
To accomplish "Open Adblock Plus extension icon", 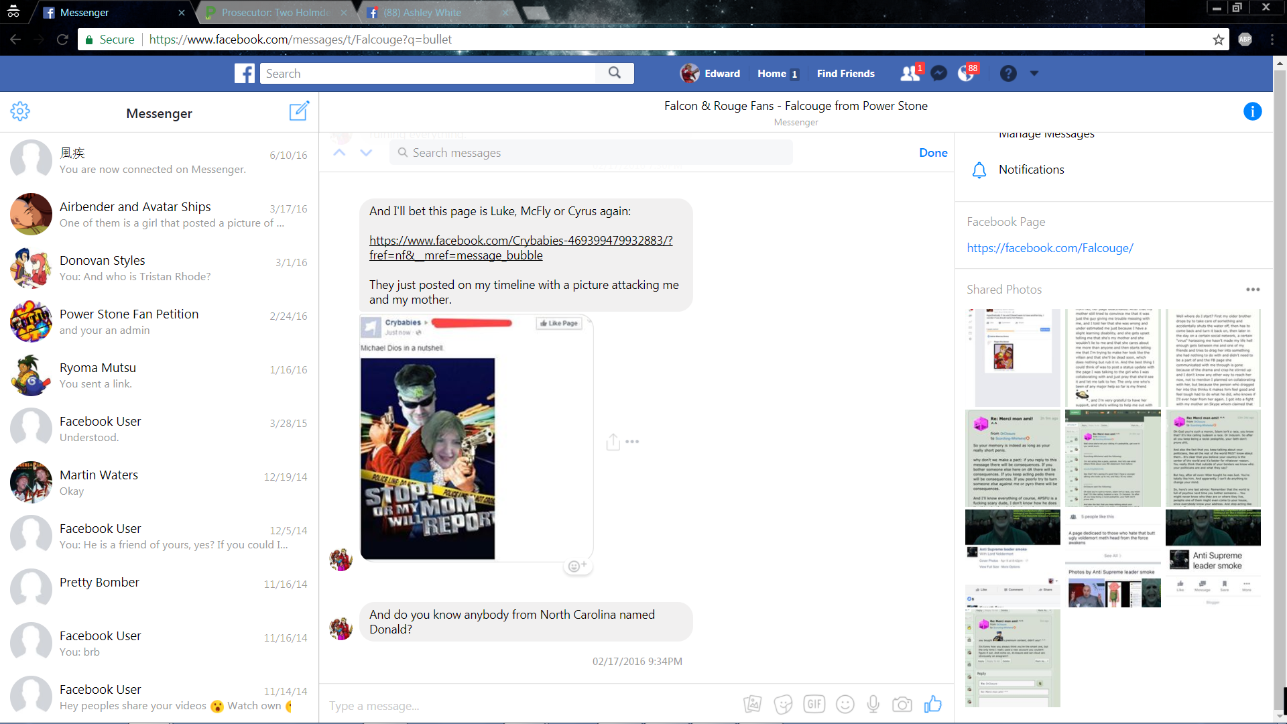I will pos(1245,40).
